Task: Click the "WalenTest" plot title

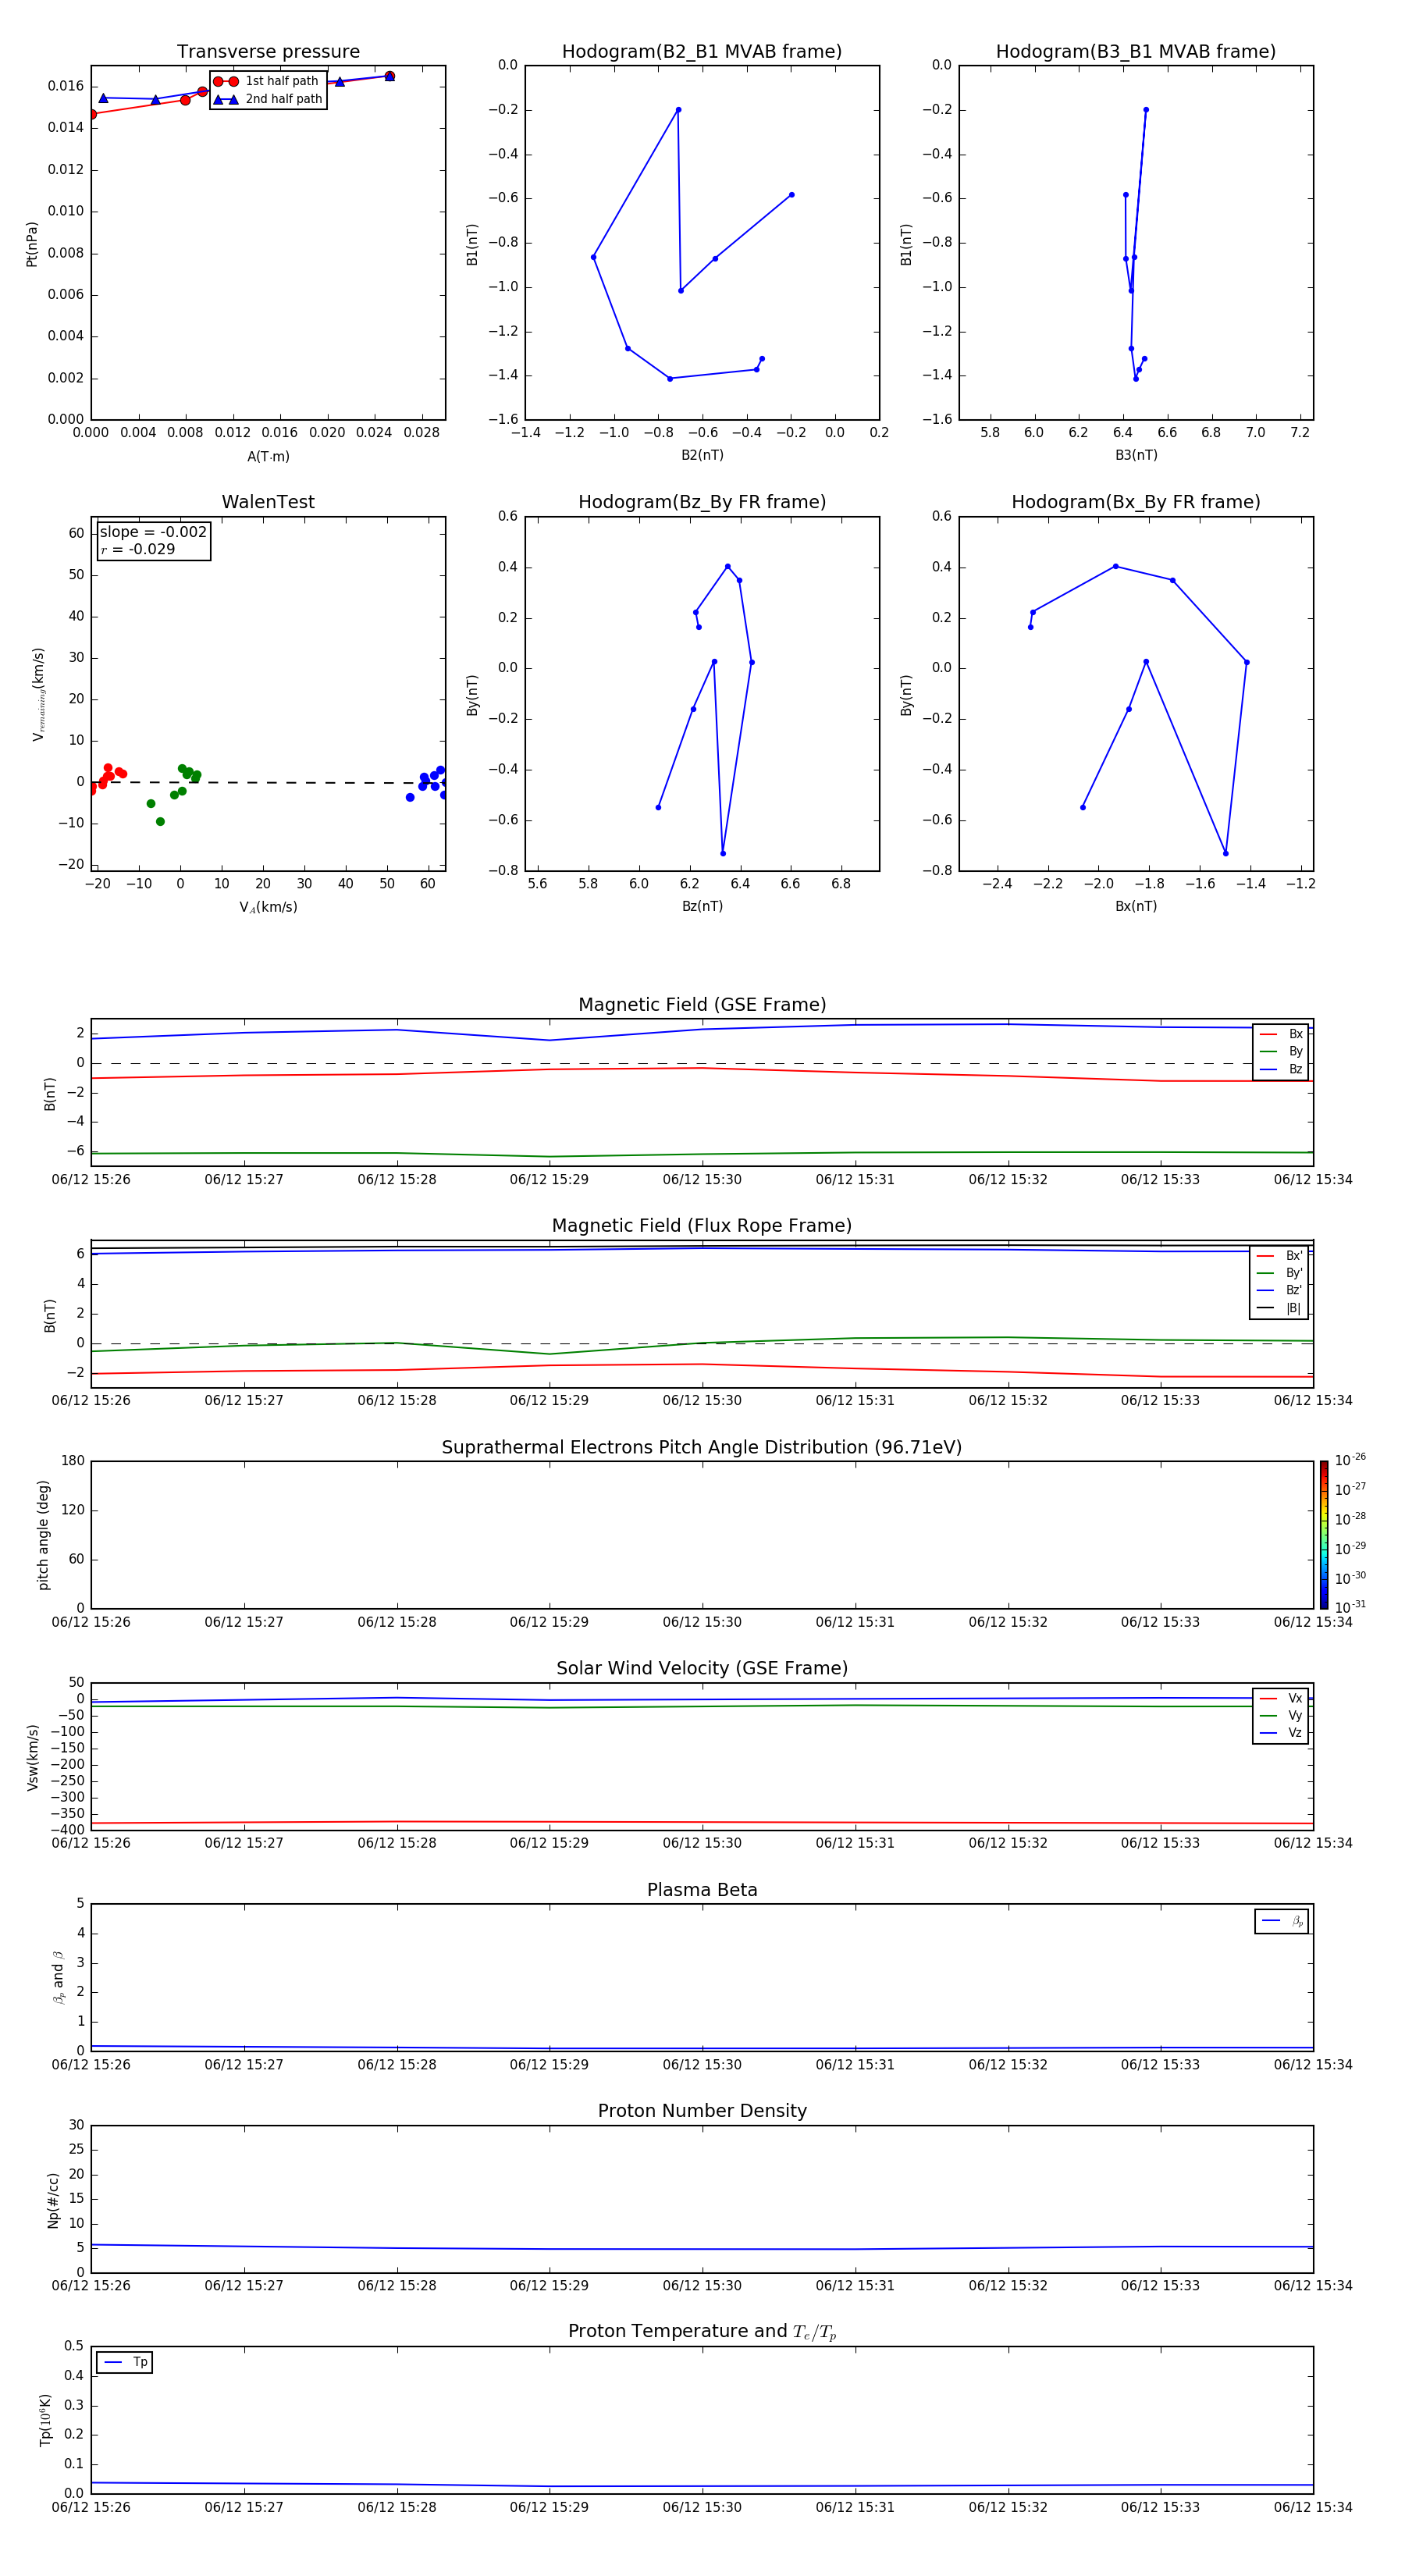Action: [268, 502]
